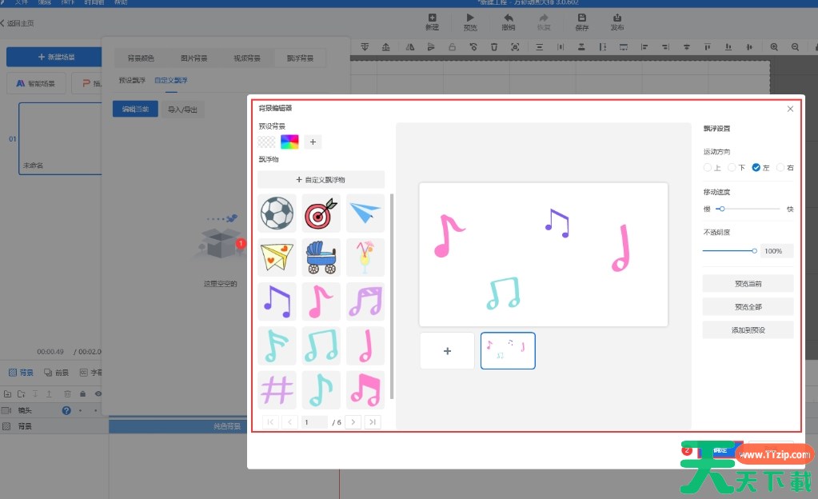Set motion direction to 上 (up)
Image resolution: width=818 pixels, height=499 pixels.
click(708, 168)
